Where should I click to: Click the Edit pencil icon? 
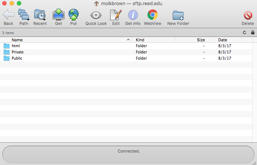[x=116, y=15]
